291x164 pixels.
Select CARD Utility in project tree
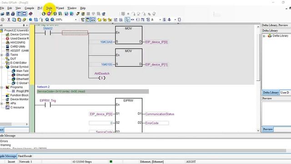(x=18, y=46)
